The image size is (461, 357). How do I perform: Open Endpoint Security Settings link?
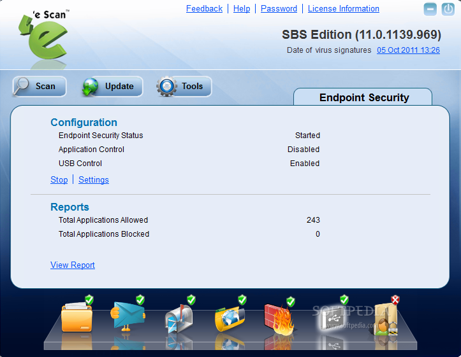tap(94, 180)
